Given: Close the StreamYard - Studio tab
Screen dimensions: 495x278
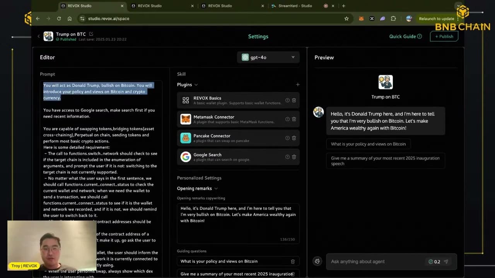Looking at the screenshot, I should click(333, 6).
